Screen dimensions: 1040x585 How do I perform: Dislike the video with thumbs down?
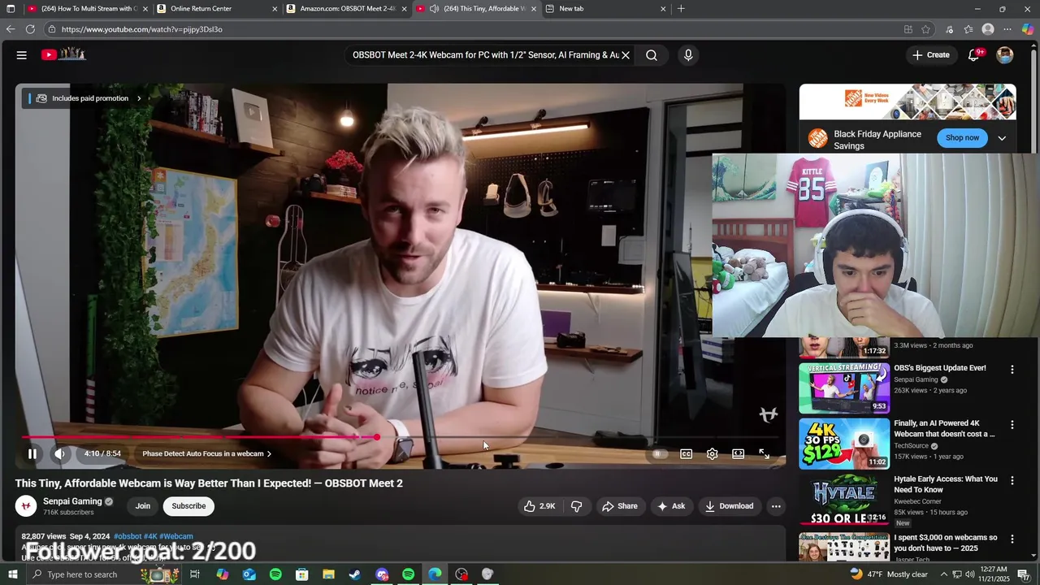click(x=576, y=506)
